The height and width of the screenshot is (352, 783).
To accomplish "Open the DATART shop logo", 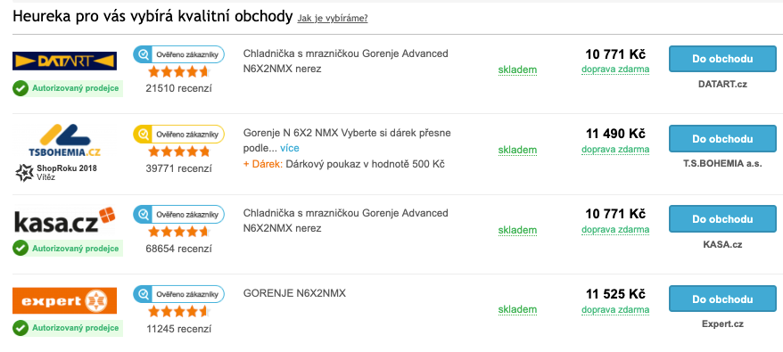I will pos(64,61).
